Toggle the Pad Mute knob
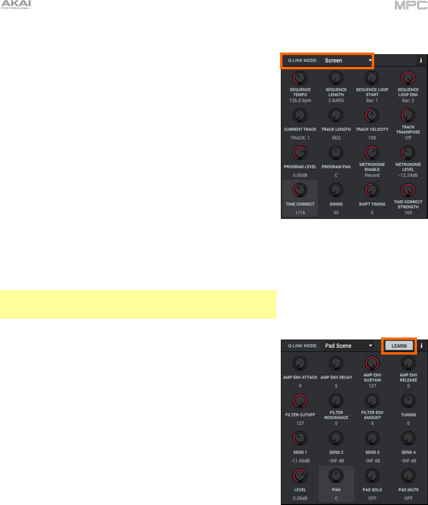The height and width of the screenshot is (505, 428). (408, 476)
